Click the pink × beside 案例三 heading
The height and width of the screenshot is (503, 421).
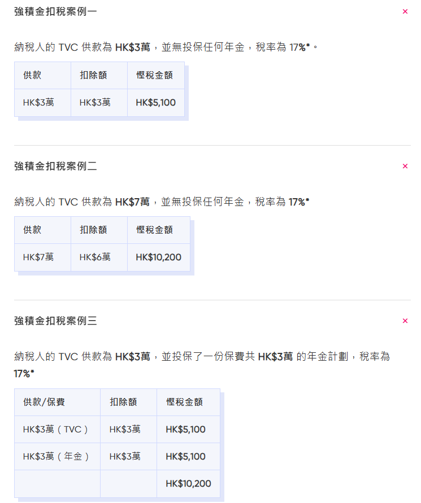click(405, 321)
